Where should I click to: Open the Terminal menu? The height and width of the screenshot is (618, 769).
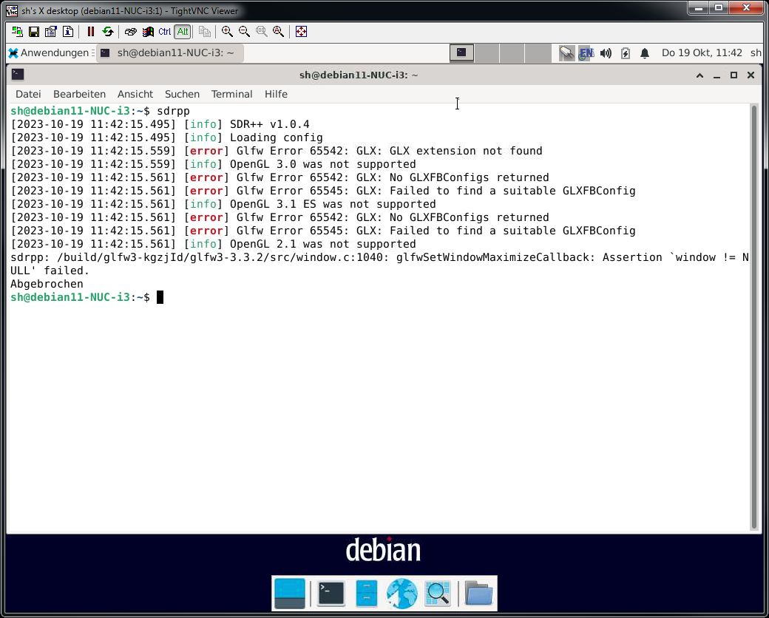pyautogui.click(x=231, y=94)
